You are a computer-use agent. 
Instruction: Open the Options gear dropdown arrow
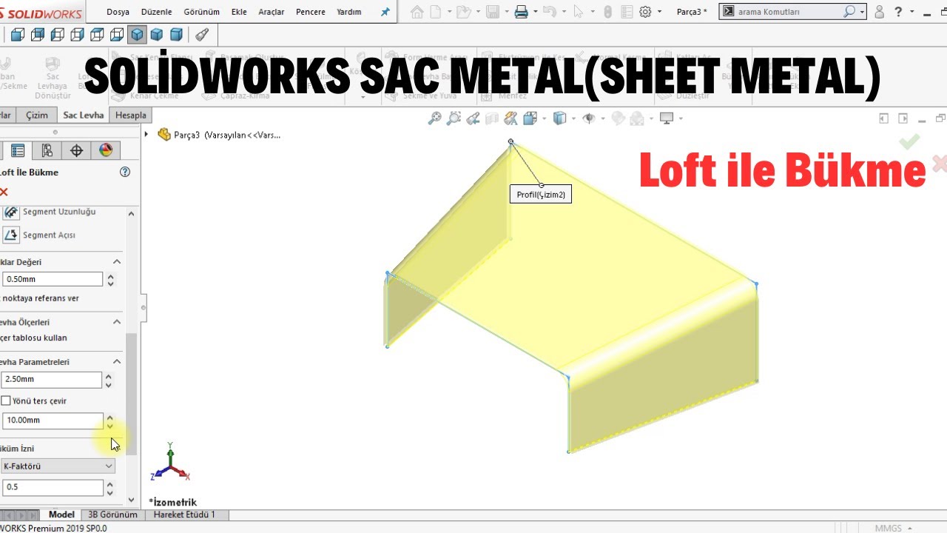pos(658,13)
